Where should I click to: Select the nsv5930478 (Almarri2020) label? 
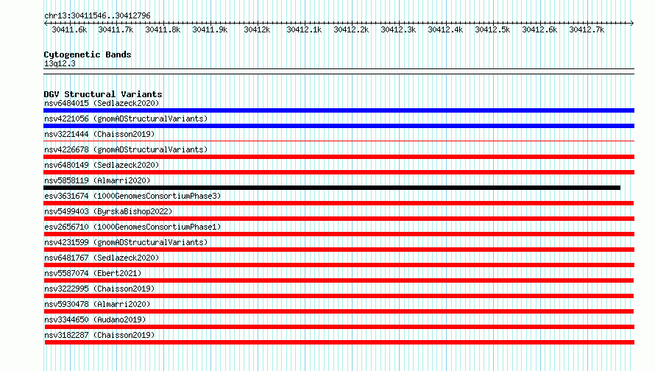pyautogui.click(x=97, y=304)
